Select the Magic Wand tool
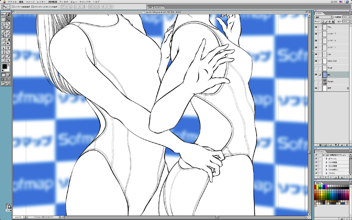This screenshot has width=352, height=220. click(x=8, y=23)
